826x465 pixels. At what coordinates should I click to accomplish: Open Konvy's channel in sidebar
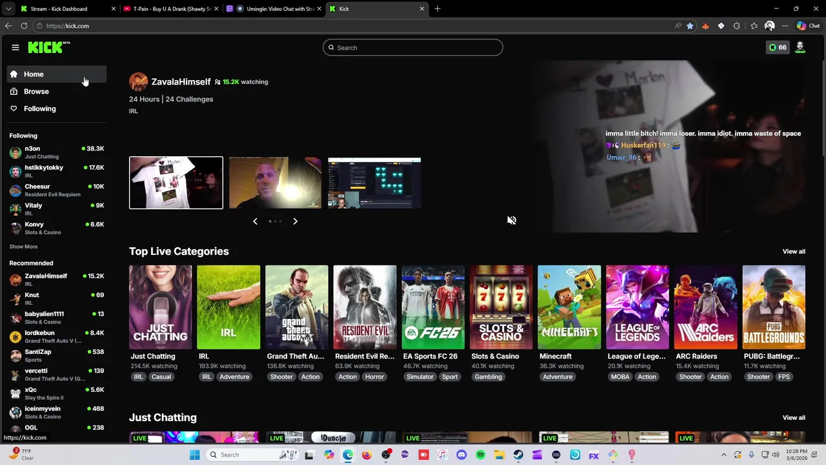pos(57,227)
